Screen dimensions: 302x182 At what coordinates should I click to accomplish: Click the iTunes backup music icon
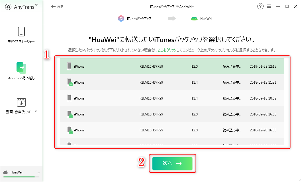tap(121, 18)
